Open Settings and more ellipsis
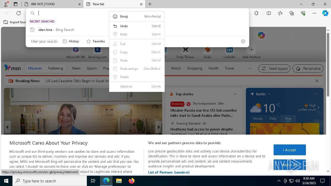The width and height of the screenshot is (331, 186). click(314, 13)
